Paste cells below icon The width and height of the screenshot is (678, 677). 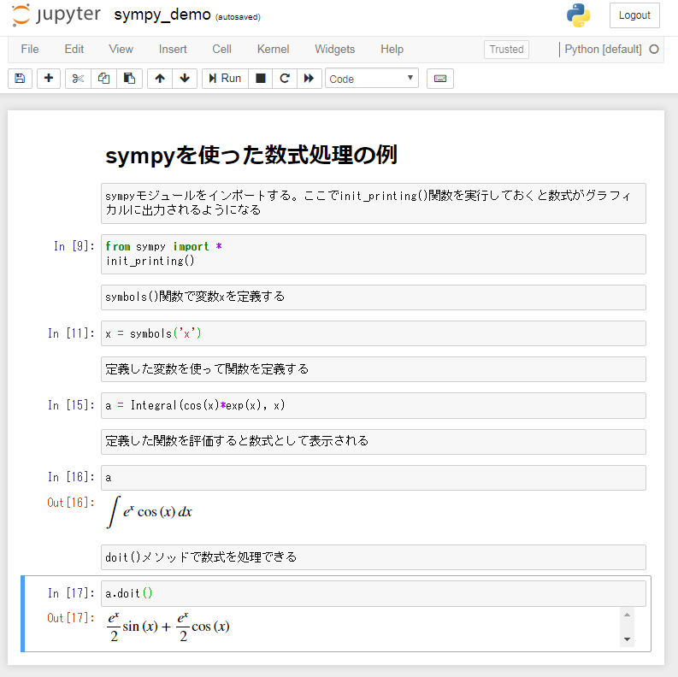click(129, 79)
